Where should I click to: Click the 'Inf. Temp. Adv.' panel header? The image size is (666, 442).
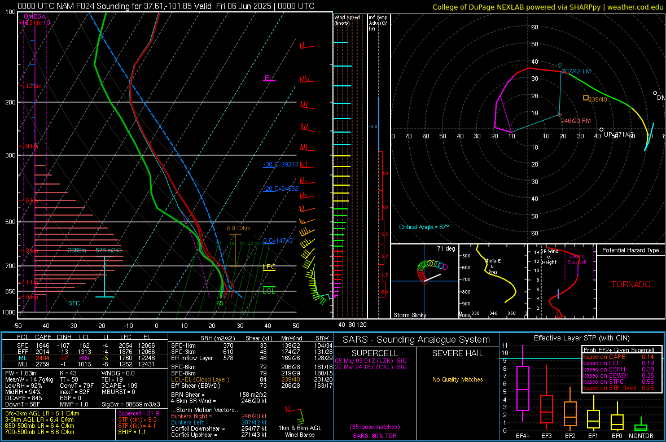pyautogui.click(x=378, y=23)
